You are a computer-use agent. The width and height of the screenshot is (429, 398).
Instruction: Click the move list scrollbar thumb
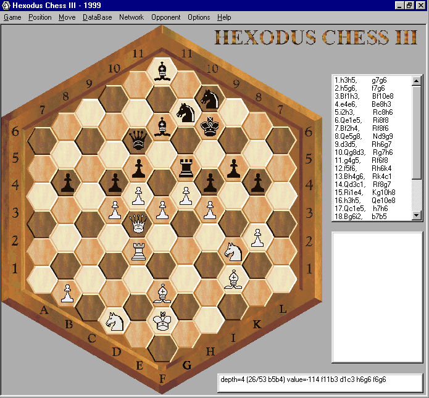[x=417, y=133]
